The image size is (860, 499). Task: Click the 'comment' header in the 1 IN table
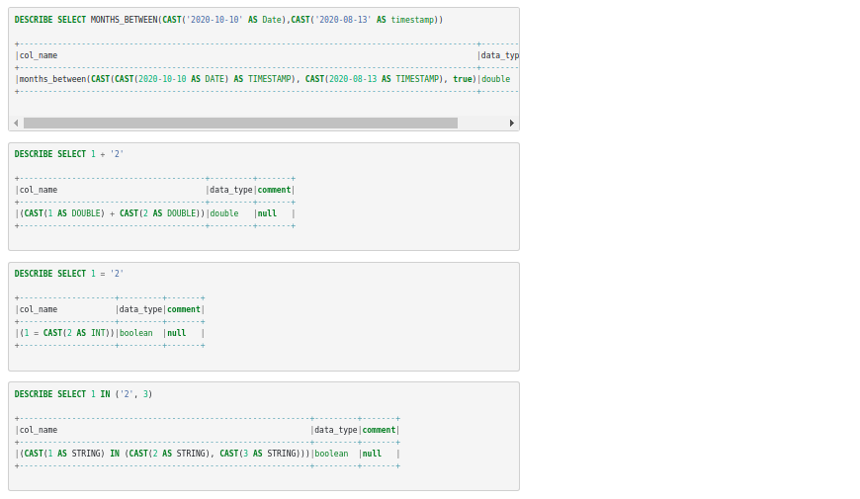tap(379, 430)
